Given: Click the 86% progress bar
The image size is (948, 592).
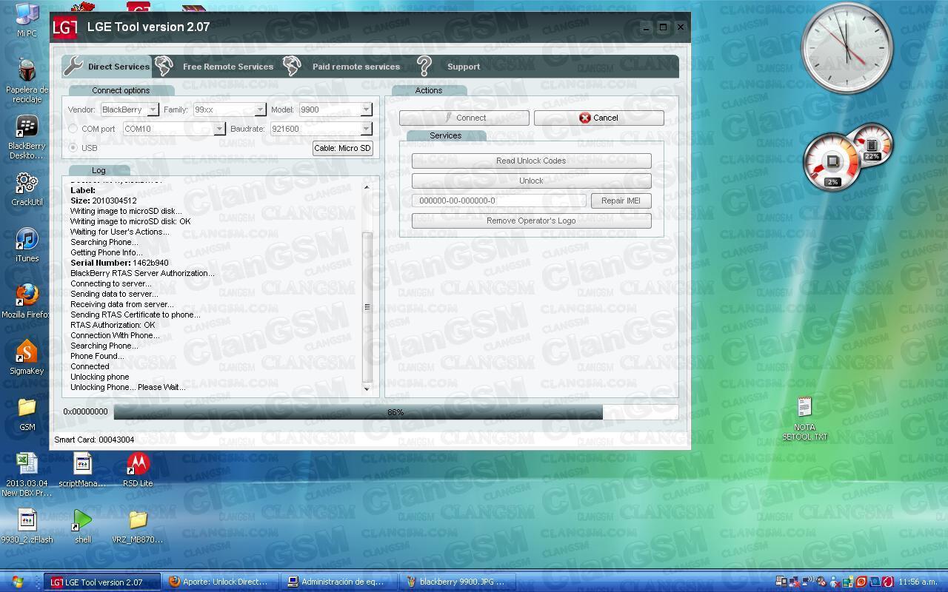Looking at the screenshot, I should coord(395,412).
